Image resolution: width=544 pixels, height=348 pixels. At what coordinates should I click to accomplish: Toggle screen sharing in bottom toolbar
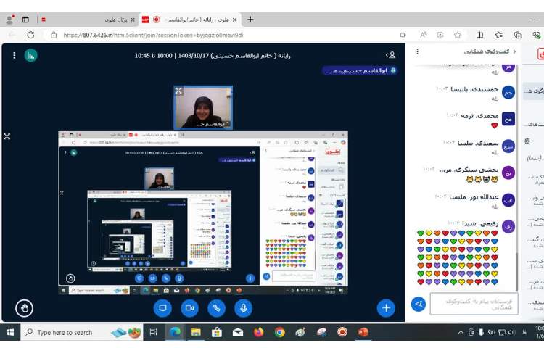pyautogui.click(x=162, y=307)
